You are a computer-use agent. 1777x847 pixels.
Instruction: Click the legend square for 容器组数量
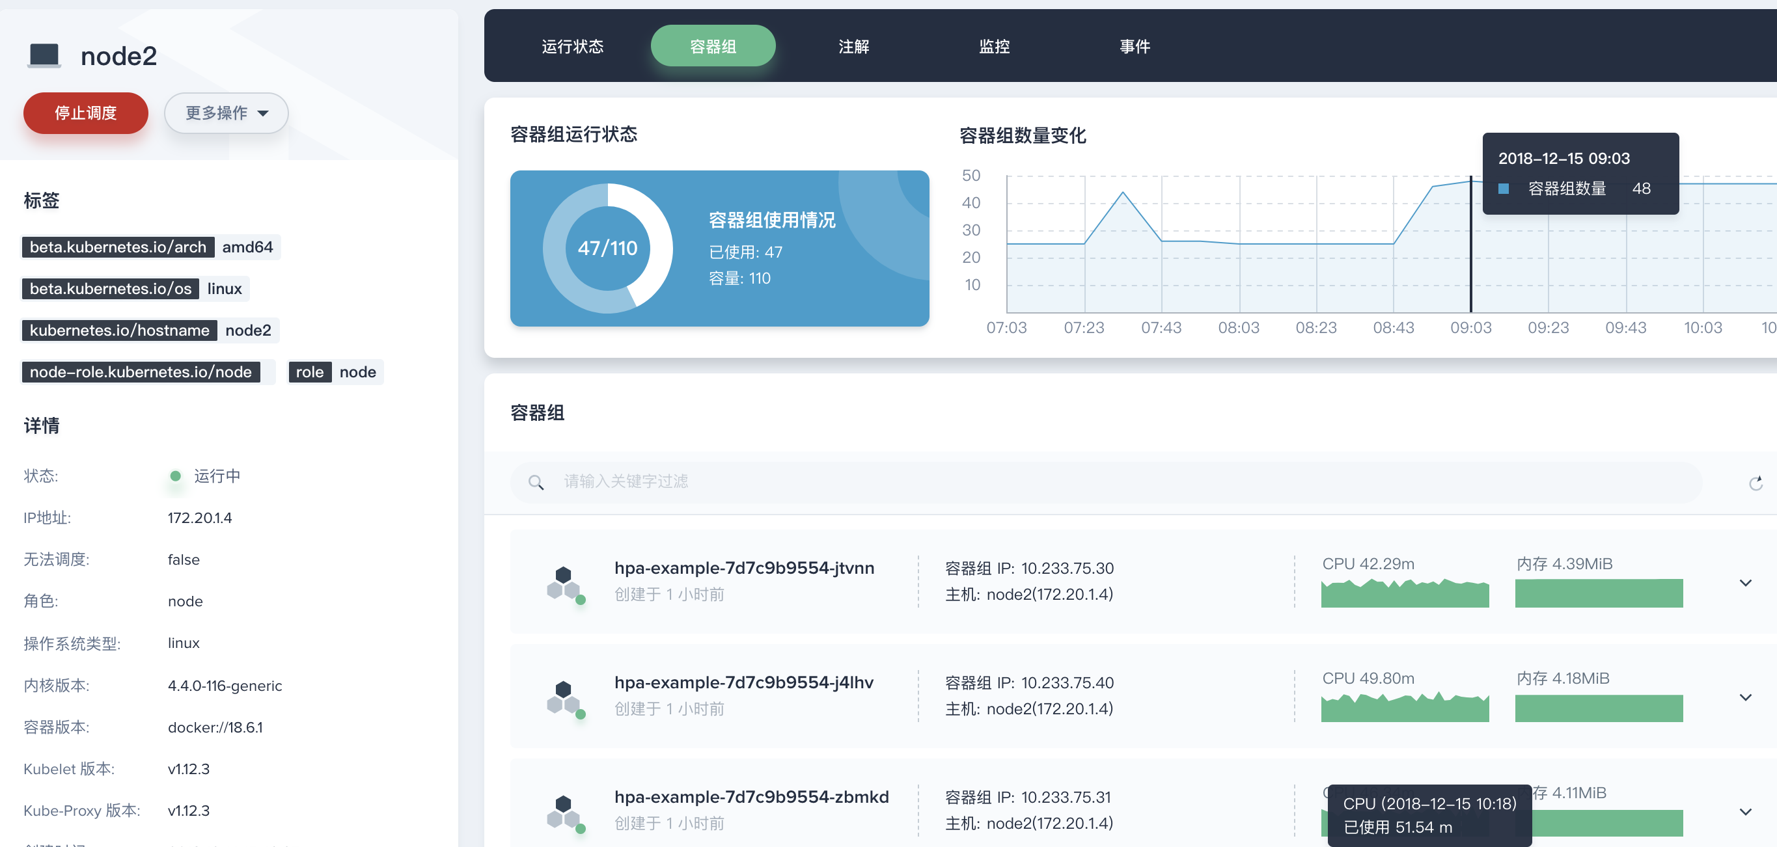click(1504, 189)
